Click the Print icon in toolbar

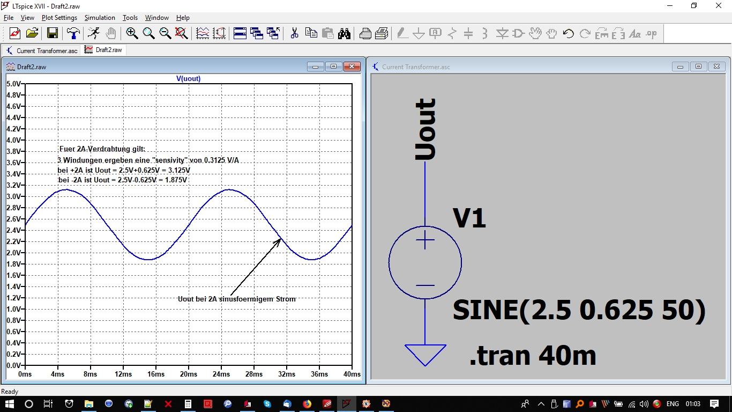[x=365, y=33]
